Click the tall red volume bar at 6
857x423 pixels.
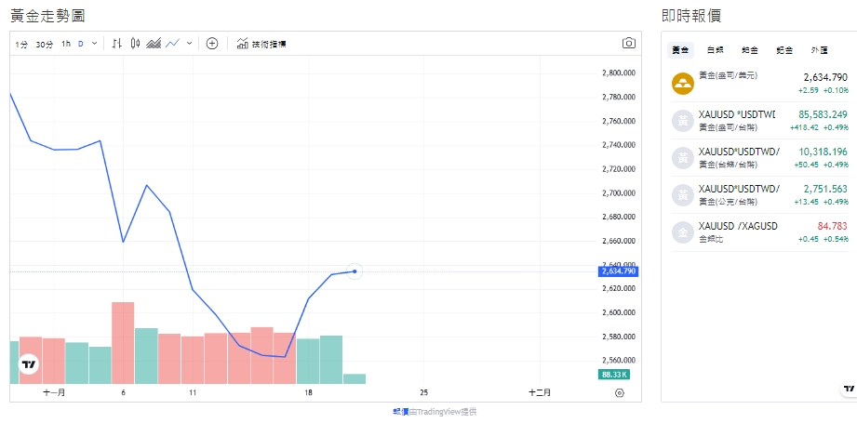pyautogui.click(x=123, y=343)
